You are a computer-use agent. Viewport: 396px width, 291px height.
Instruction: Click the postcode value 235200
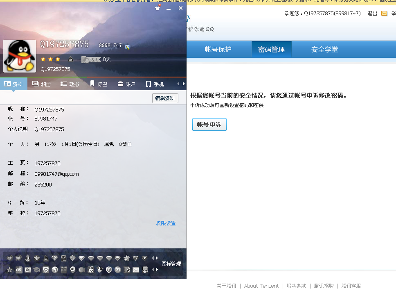coord(43,185)
